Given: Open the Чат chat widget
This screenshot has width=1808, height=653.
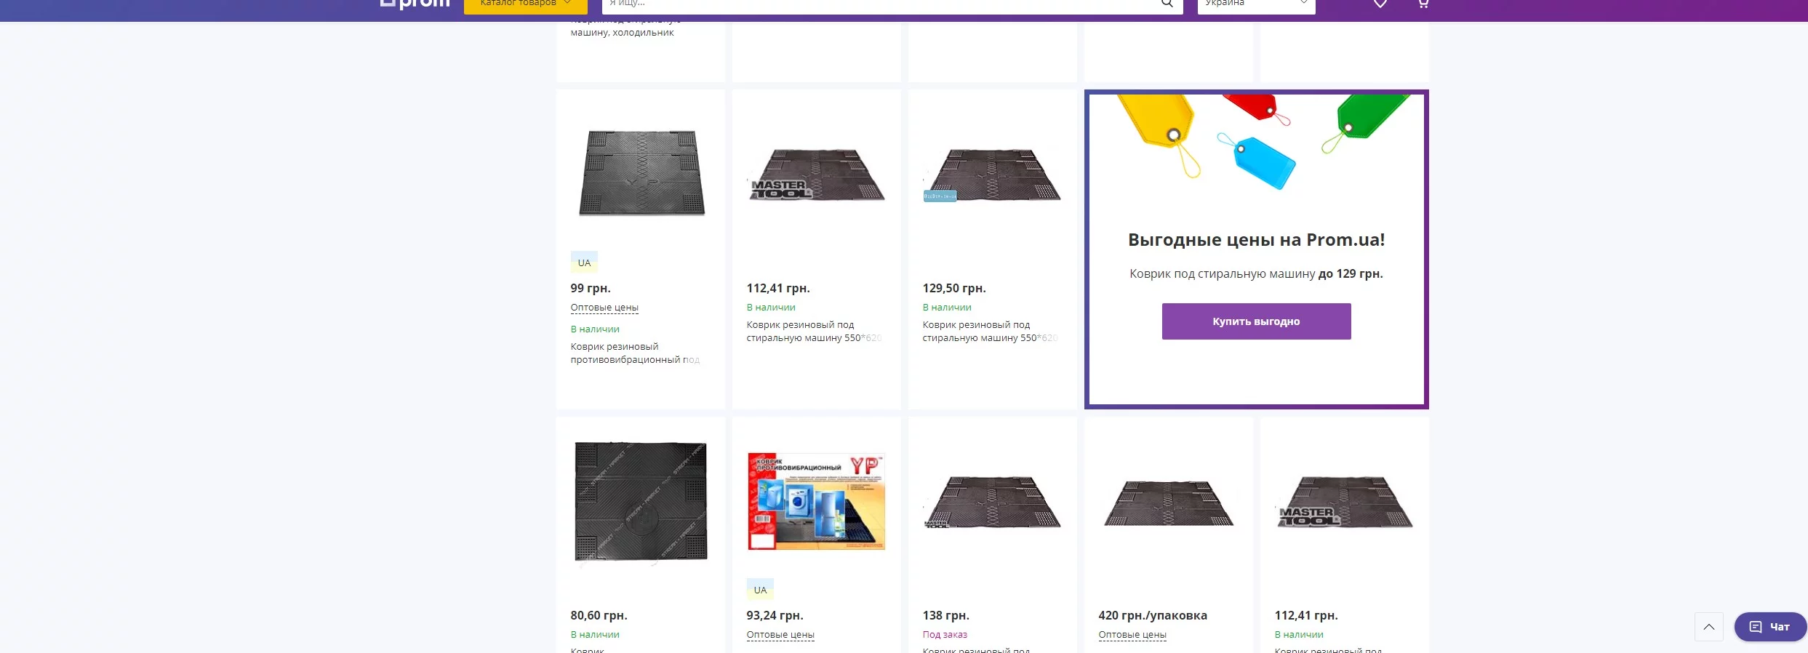Looking at the screenshot, I should point(1769,627).
